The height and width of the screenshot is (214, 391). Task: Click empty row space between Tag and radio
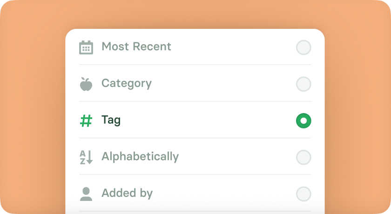208,120
